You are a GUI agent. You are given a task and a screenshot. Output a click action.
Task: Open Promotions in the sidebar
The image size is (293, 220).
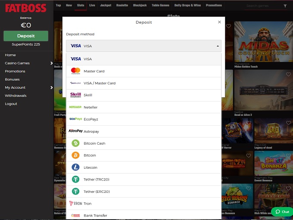click(15, 71)
